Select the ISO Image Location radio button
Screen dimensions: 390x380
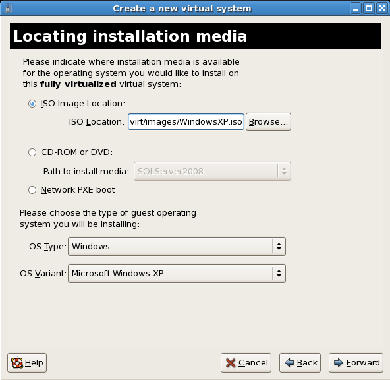coord(32,104)
